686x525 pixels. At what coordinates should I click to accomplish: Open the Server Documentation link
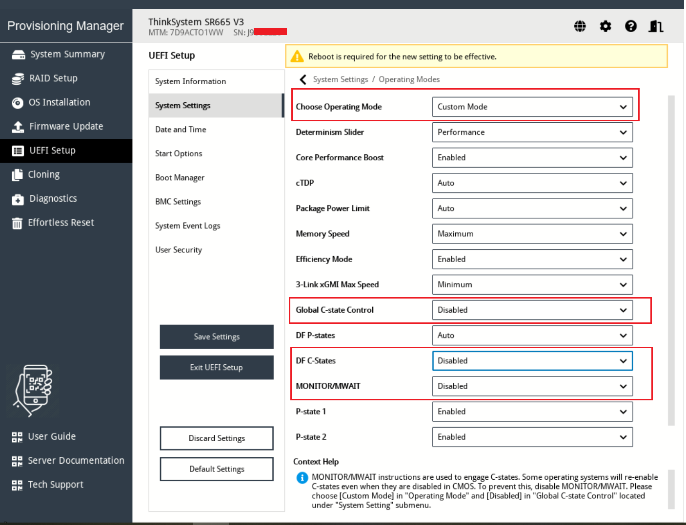[x=76, y=461]
